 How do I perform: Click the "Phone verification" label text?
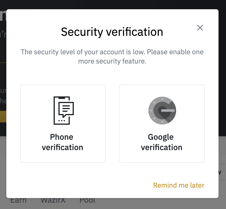pyautogui.click(x=62, y=142)
